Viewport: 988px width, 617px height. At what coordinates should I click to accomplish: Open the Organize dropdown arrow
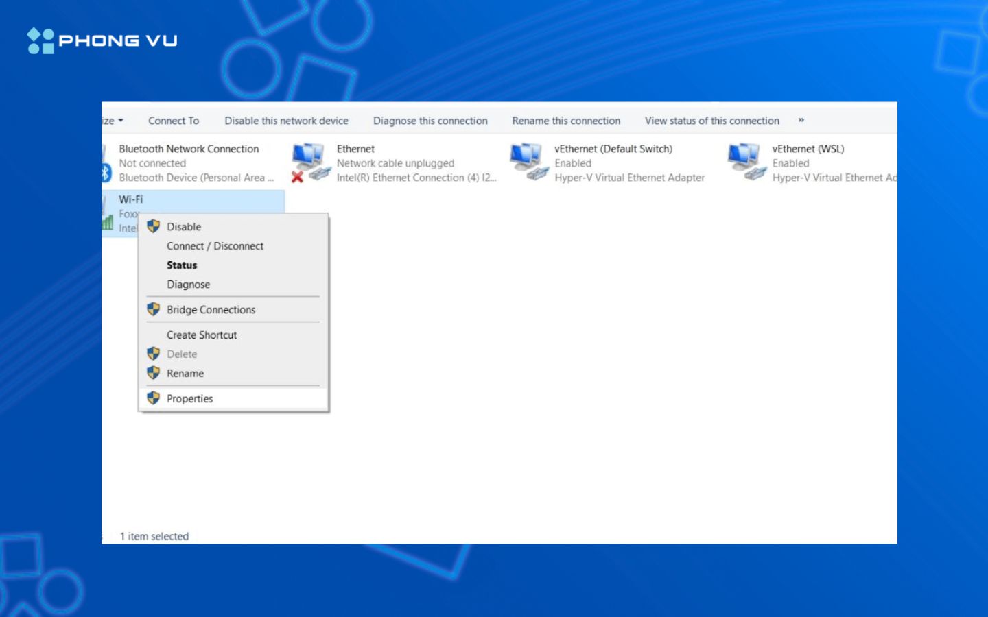[x=120, y=121]
